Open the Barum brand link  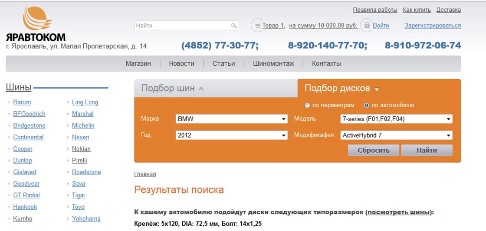pyautogui.click(x=22, y=102)
